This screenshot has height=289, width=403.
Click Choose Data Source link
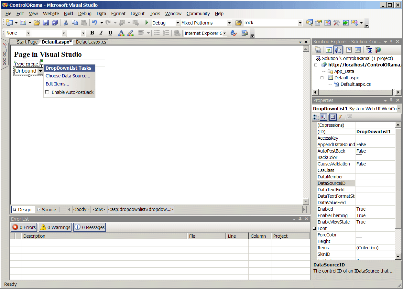click(68, 76)
